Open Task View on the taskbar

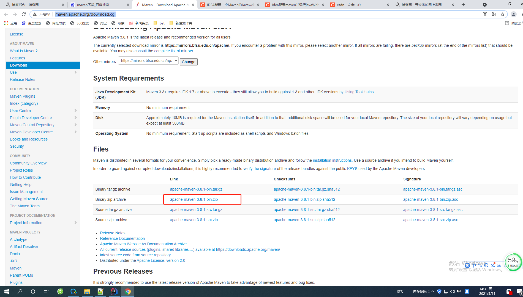[46, 291]
